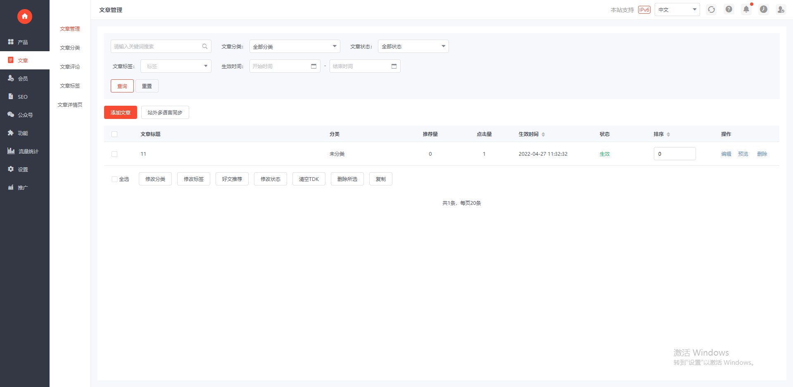The image size is (793, 387).
Task: Focus the keyword search input field
Action: click(x=161, y=46)
